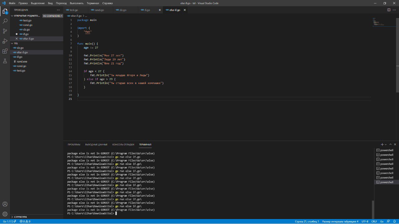399x224 pixels.
Task: Open the Manage gear settings menu
Action: point(5,214)
